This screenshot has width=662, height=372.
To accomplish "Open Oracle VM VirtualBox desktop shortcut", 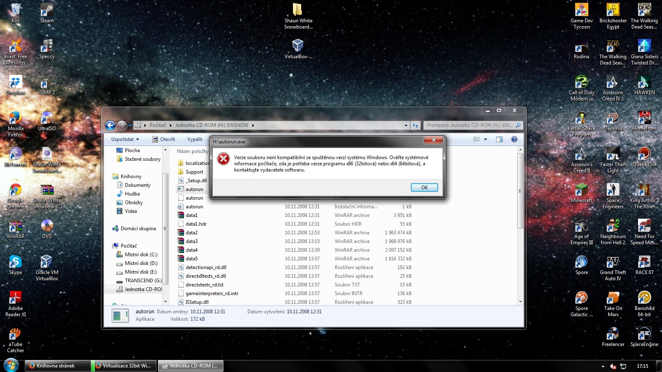I will [x=47, y=268].
